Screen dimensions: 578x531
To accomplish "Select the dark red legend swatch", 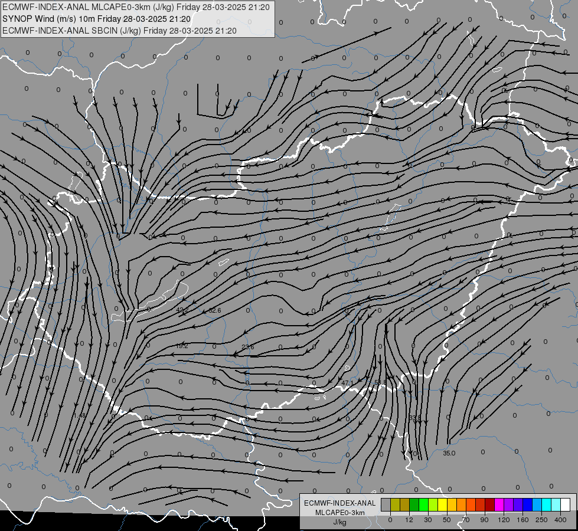I will click(489, 504).
